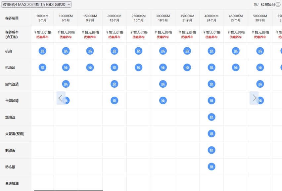Click 机油 换 icon at 5000KM
Image resolution: width=282 pixels, height=191 pixels.
pyautogui.click(x=42, y=51)
